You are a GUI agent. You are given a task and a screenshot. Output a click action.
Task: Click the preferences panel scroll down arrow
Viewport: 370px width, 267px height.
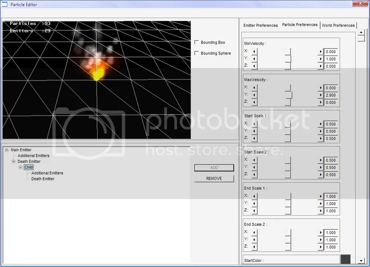click(x=361, y=261)
